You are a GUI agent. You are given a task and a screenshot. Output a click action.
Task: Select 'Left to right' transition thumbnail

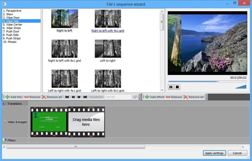click(x=108, y=50)
